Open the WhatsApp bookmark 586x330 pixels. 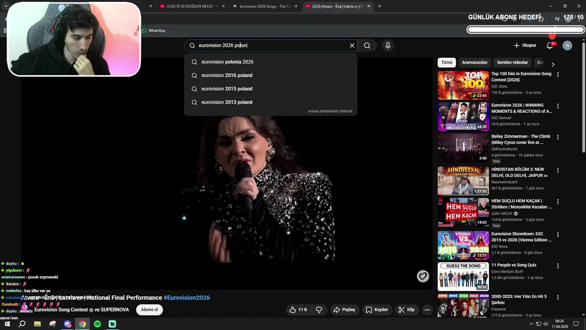[154, 30]
